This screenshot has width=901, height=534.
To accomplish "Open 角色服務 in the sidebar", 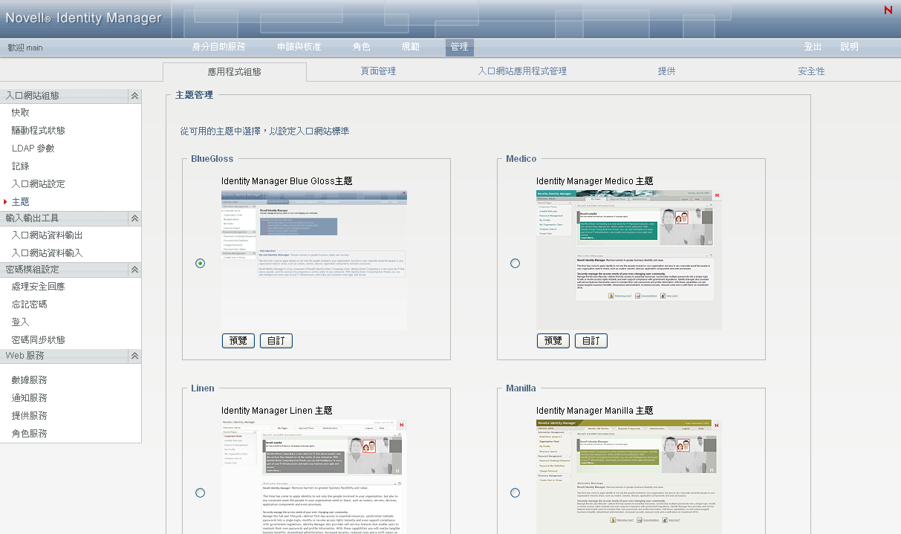I will click(x=30, y=434).
